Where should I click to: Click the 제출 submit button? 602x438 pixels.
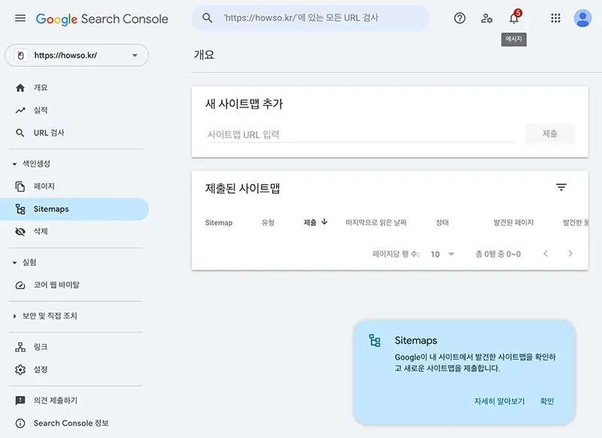[x=550, y=134]
